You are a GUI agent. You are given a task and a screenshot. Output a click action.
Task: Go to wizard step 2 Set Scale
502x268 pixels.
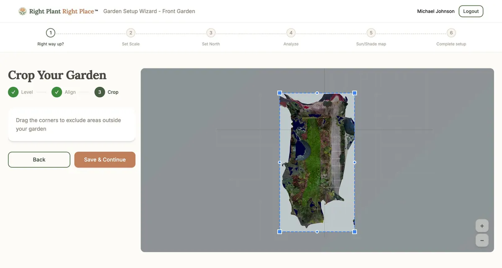(131, 33)
